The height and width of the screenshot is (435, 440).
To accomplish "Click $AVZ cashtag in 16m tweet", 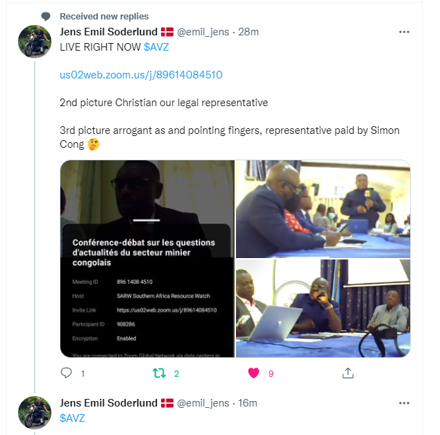I will click(72, 418).
